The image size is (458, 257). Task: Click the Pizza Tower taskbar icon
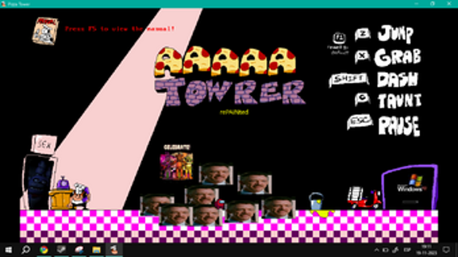tap(114, 250)
